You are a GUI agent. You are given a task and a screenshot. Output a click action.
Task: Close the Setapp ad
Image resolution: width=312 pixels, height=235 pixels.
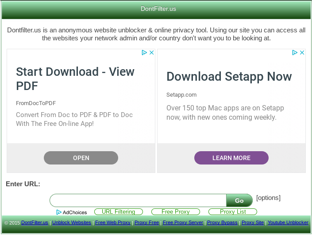click(302, 53)
